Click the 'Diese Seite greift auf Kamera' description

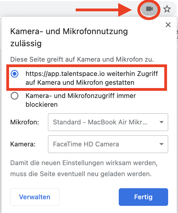(82, 59)
